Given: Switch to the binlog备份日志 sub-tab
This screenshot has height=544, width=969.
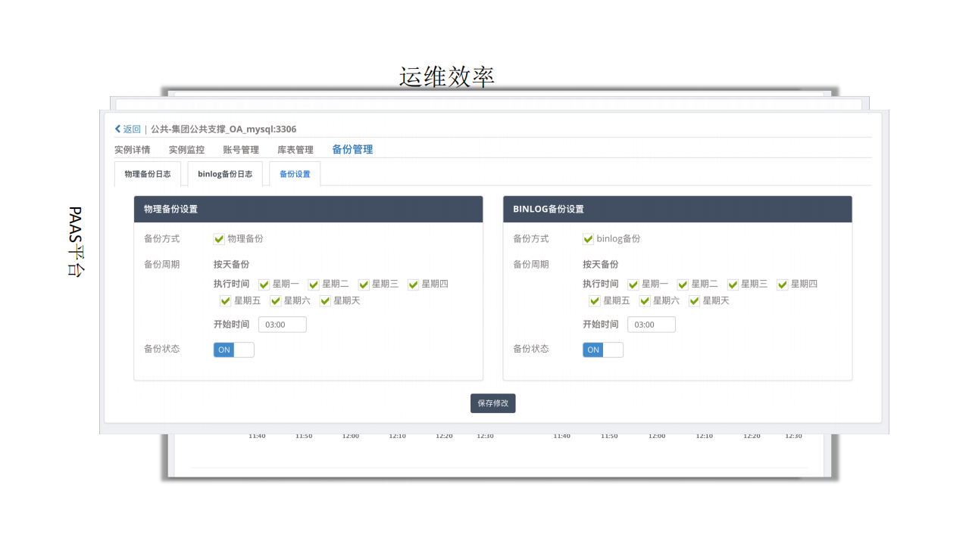Looking at the screenshot, I should (224, 173).
